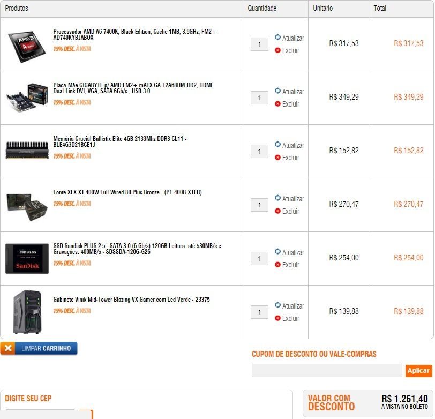435x419 pixels.
Task: Click Excluir icon for Vinik Gabinete row
Action: [277, 318]
